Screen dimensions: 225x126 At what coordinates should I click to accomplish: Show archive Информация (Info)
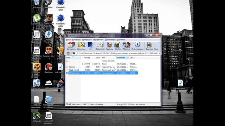[x=137, y=46]
